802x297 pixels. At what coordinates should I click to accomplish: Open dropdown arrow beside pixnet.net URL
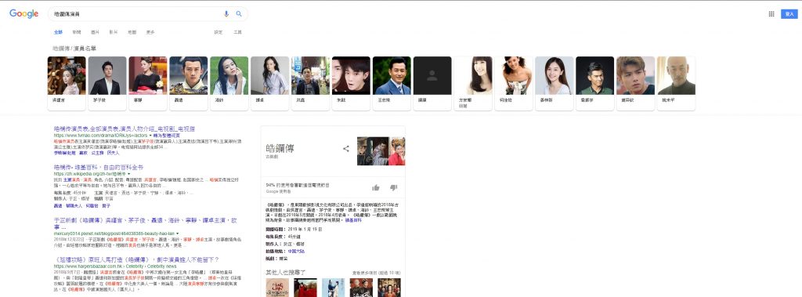(x=178, y=233)
